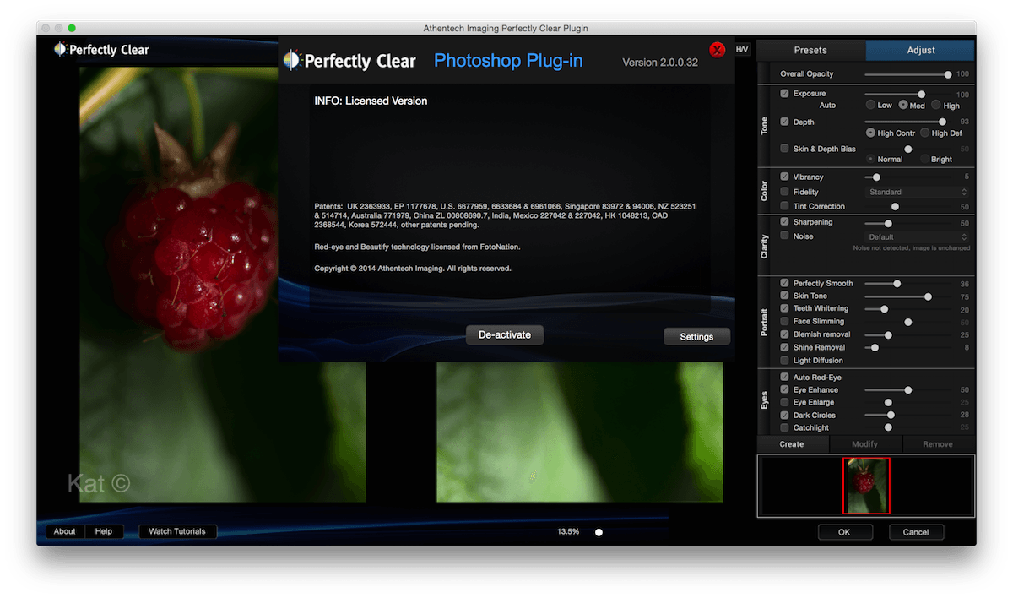
Task: Select the Med auto exposure option
Action: point(903,106)
